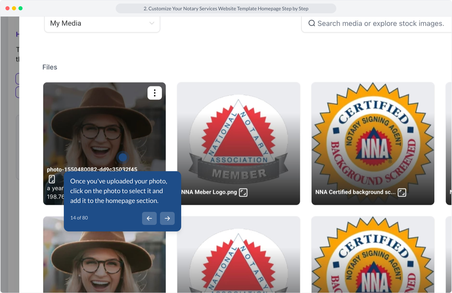The width and height of the screenshot is (452, 293).
Task: Select the second-row woman in hat photo
Action: coord(104,254)
